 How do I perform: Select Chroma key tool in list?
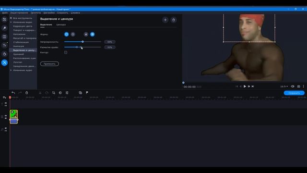(x=18, y=54)
